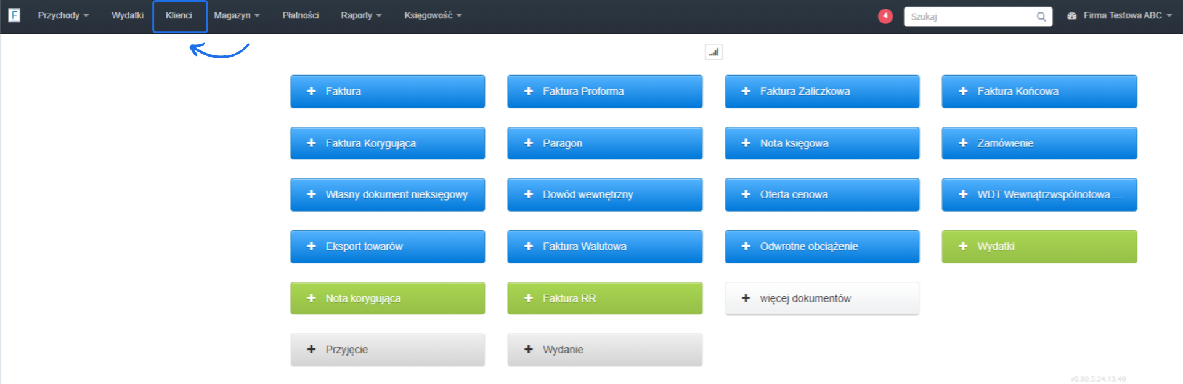Add an Odwrotne obciążenie document
The width and height of the screenshot is (1183, 384).
(x=822, y=247)
